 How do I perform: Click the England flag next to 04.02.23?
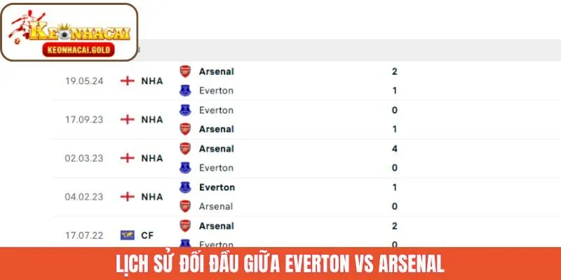(127, 197)
